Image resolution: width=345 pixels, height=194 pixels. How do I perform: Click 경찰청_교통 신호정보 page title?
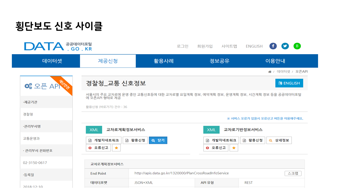pyautogui.click(x=116, y=83)
